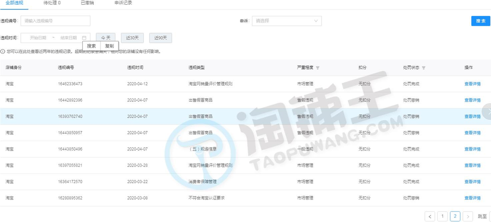Click 市场管理 severity for 16462336473
The height and width of the screenshot is (222, 491).
point(305,84)
